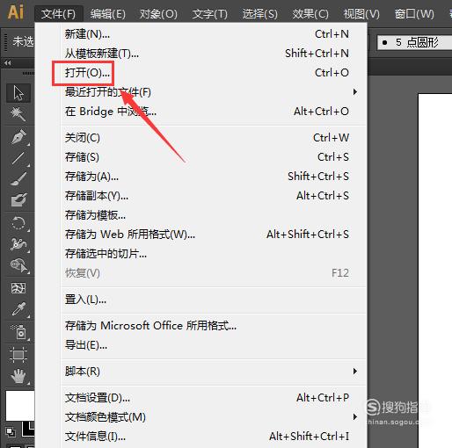The image size is (452, 448).
Task: Open the 效果(C) menu
Action: coord(310,14)
